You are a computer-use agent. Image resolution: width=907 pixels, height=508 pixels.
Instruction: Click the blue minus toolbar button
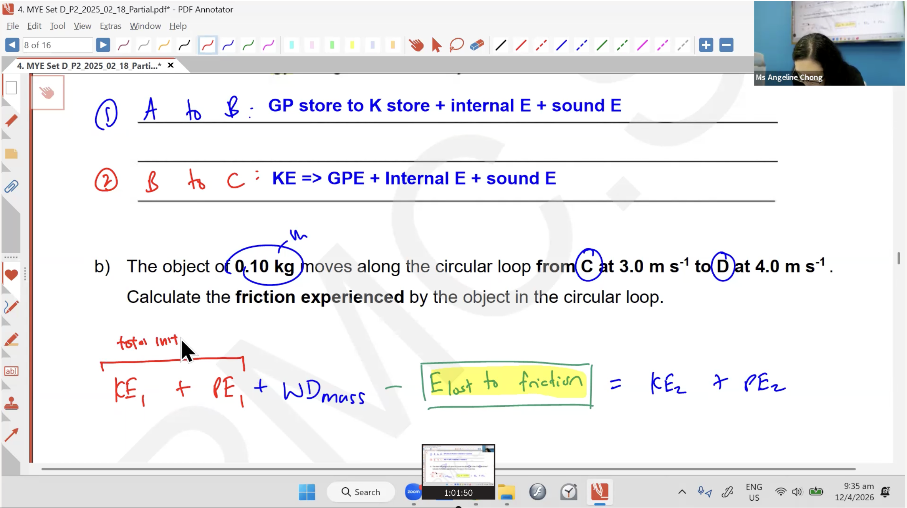coord(726,45)
